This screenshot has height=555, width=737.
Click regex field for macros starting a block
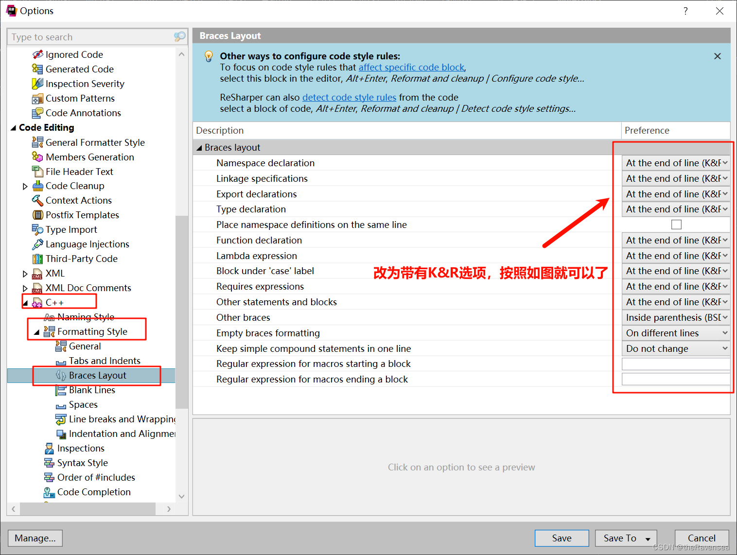coord(676,364)
